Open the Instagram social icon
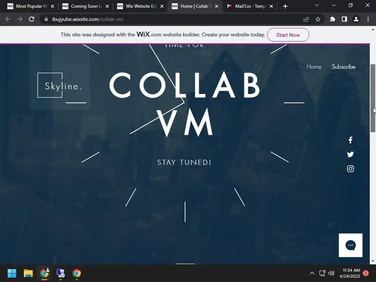This screenshot has height=282, width=376. [350, 169]
